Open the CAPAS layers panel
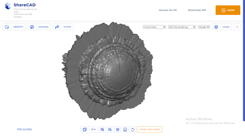The width and height of the screenshot is (245, 138). coord(222,27)
